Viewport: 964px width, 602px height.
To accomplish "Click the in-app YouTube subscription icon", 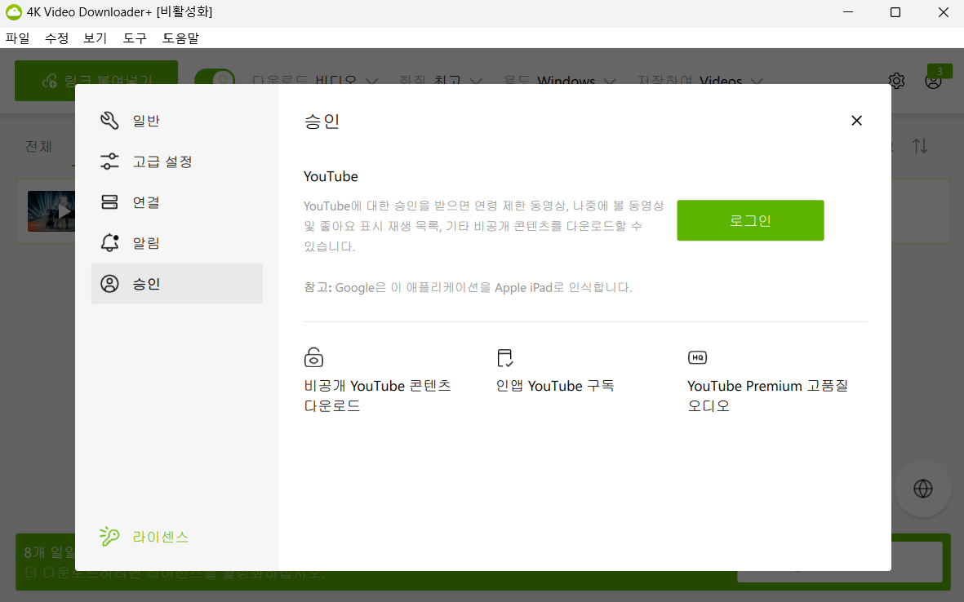I will point(504,357).
